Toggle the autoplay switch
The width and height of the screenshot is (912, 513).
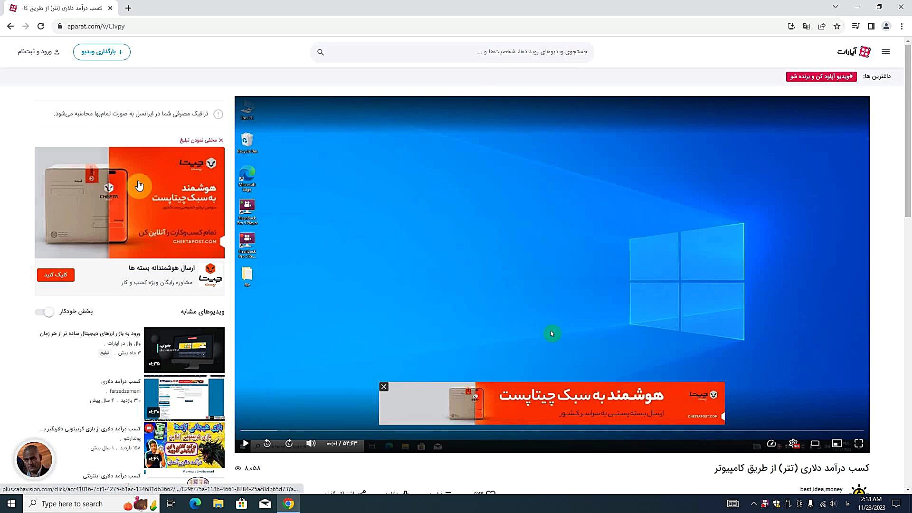(45, 312)
